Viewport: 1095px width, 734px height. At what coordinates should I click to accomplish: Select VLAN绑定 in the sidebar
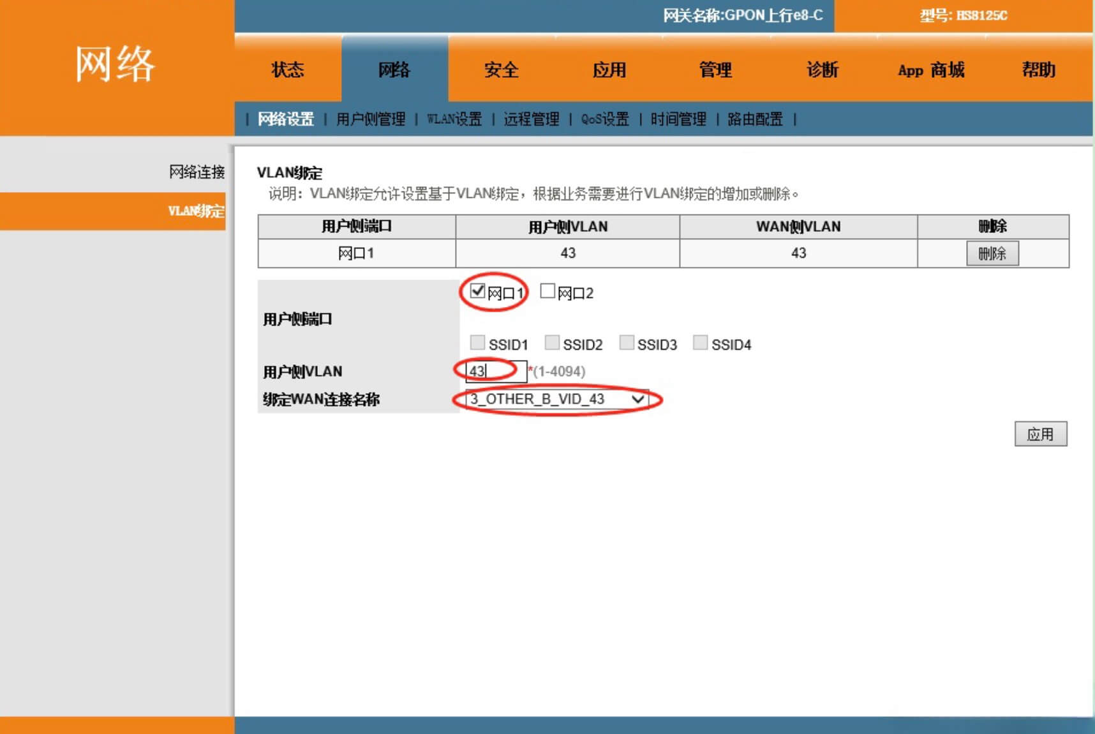click(197, 211)
